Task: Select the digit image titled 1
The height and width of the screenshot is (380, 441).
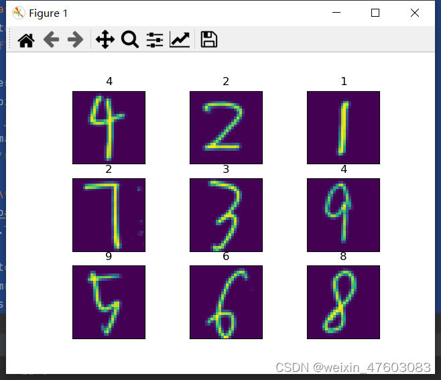Action: pos(343,127)
